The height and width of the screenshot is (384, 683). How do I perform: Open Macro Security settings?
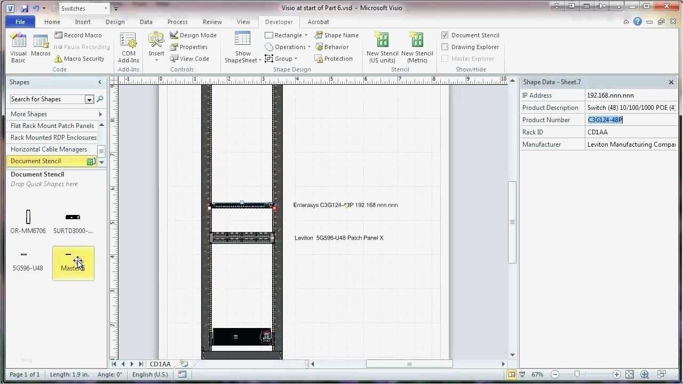point(79,59)
